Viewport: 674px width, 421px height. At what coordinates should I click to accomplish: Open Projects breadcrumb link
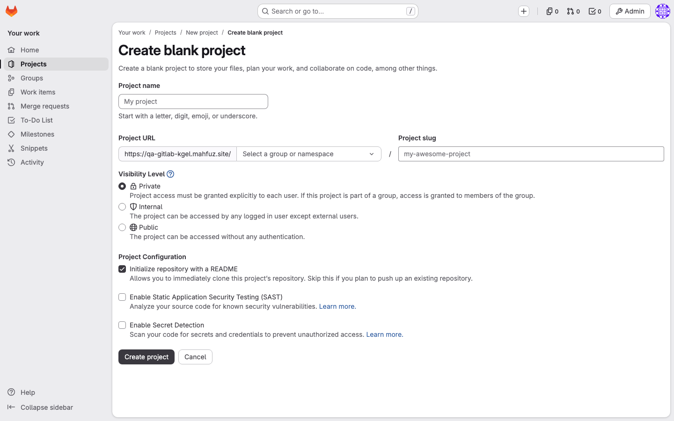coord(166,33)
